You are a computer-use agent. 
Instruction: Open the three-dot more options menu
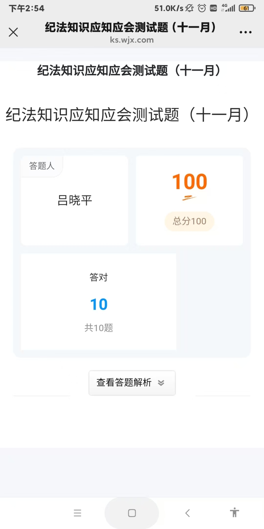(245, 32)
